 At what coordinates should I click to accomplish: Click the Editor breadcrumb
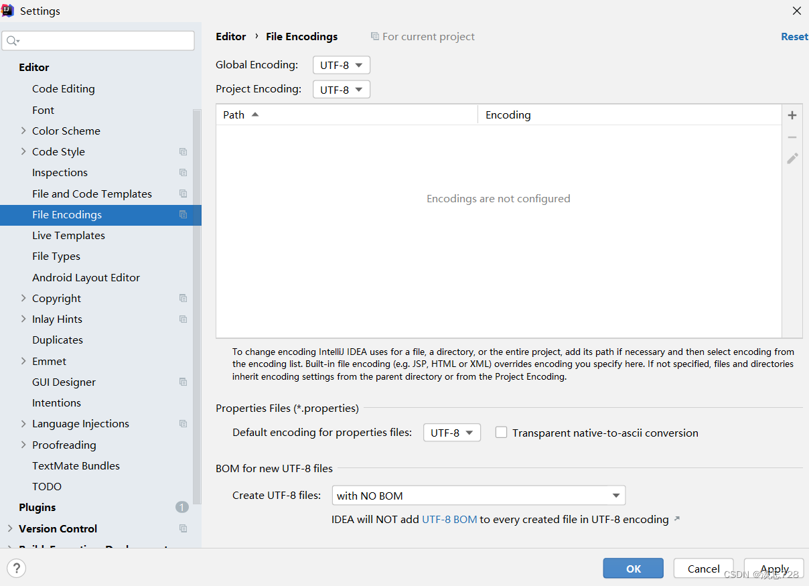[231, 37]
